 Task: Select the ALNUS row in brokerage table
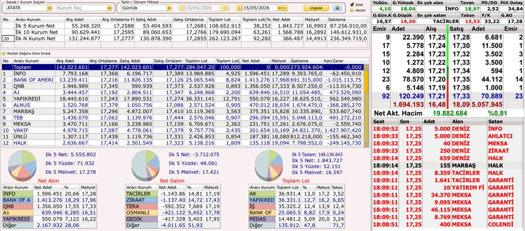(182, 105)
